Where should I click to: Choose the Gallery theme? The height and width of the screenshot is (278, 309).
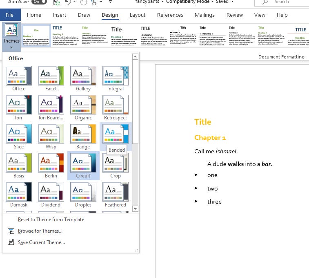click(83, 76)
